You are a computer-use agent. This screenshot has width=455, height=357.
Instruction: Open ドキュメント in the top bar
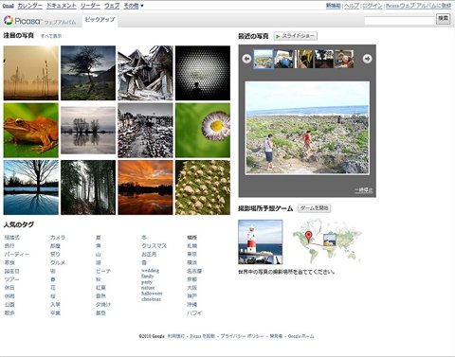pyautogui.click(x=62, y=6)
